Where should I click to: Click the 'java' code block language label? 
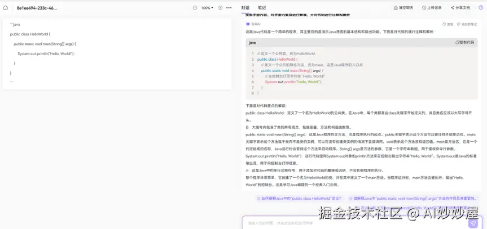point(252,43)
